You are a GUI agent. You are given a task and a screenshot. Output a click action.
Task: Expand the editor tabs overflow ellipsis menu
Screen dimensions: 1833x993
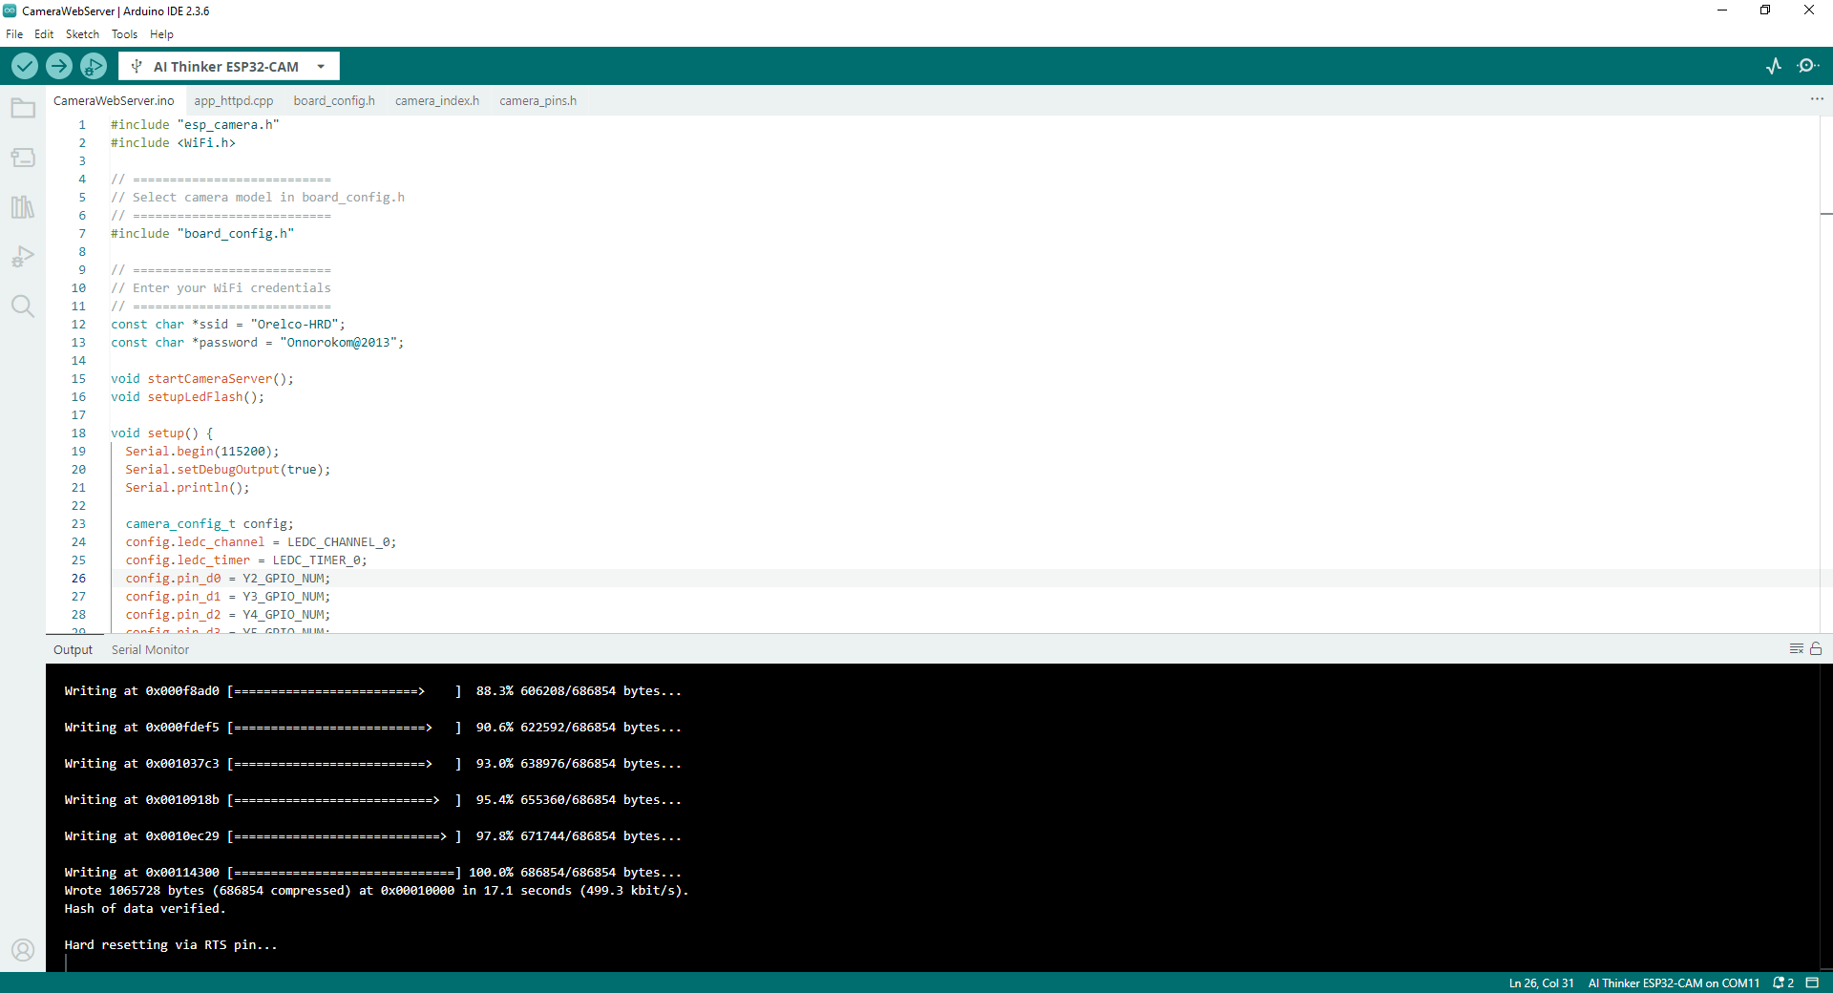[1816, 99]
